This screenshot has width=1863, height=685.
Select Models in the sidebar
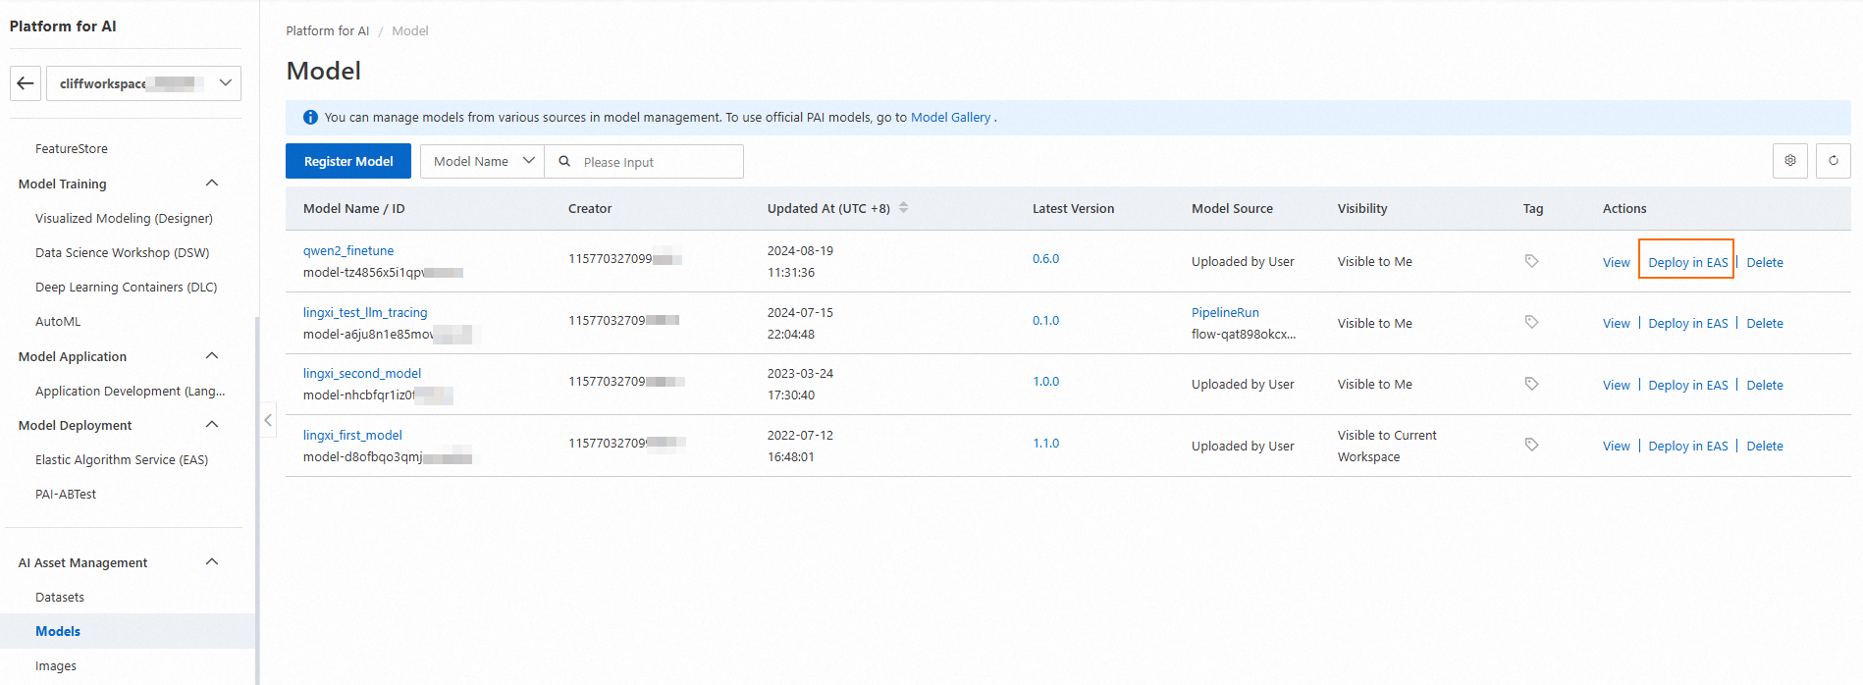coord(128,631)
